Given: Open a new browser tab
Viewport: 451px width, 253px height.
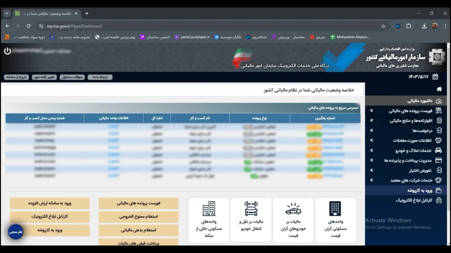Looking at the screenshot, I should (x=87, y=14).
